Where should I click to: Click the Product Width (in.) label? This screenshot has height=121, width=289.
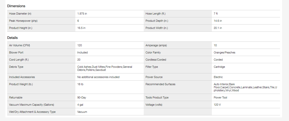click(x=157, y=28)
